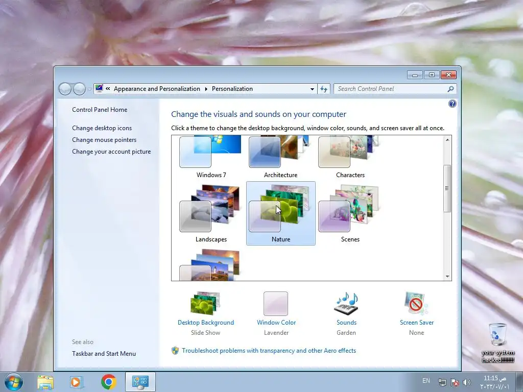Open Change desktop icons
The height and width of the screenshot is (392, 523).
pyautogui.click(x=102, y=128)
